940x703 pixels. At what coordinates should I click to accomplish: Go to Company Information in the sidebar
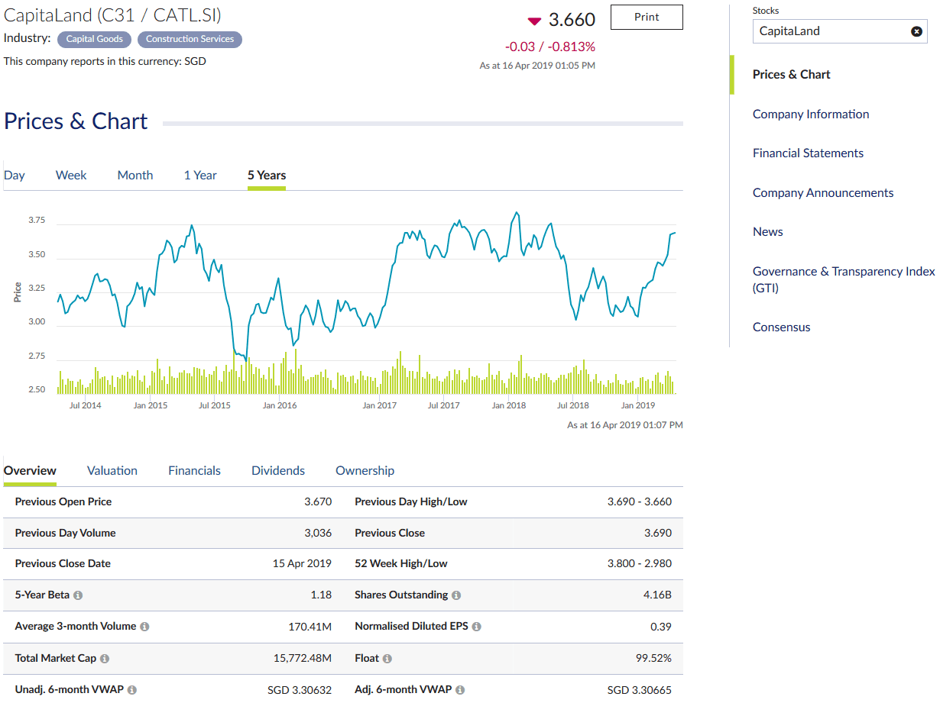pyautogui.click(x=810, y=114)
